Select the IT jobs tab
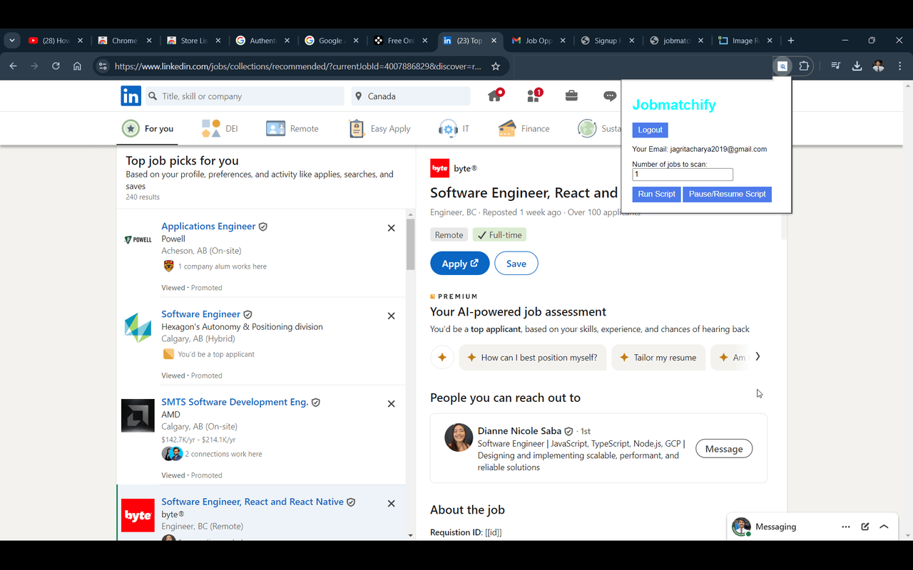This screenshot has width=913, height=570. pyautogui.click(x=454, y=129)
